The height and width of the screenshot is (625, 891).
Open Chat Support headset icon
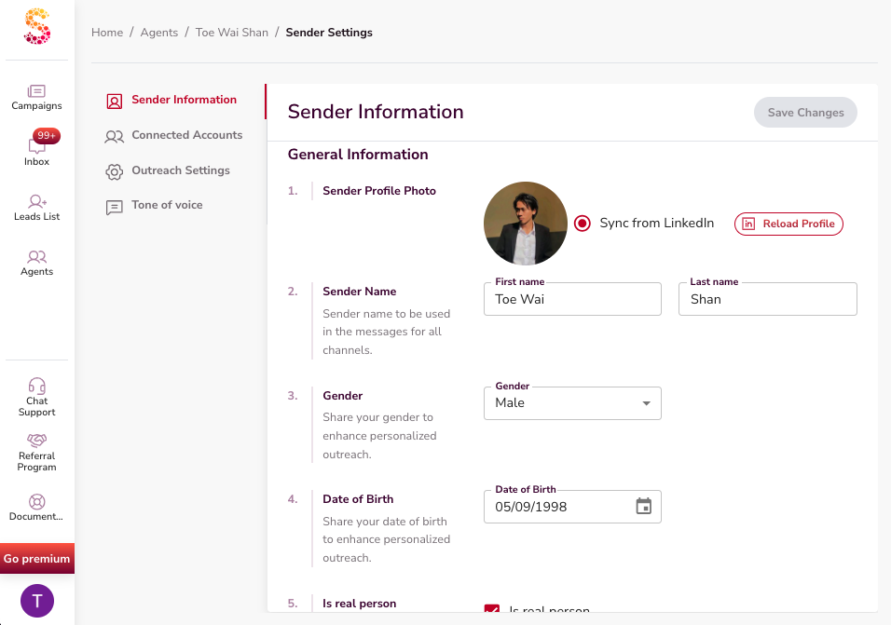pyautogui.click(x=37, y=386)
